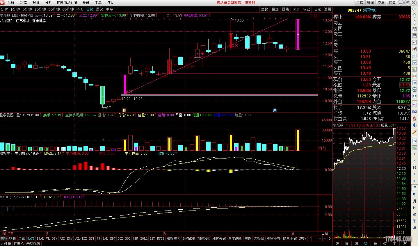The image size is (418, 246).
Task: Click the RSI sidebar icon
Action: pyautogui.click(x=415, y=112)
